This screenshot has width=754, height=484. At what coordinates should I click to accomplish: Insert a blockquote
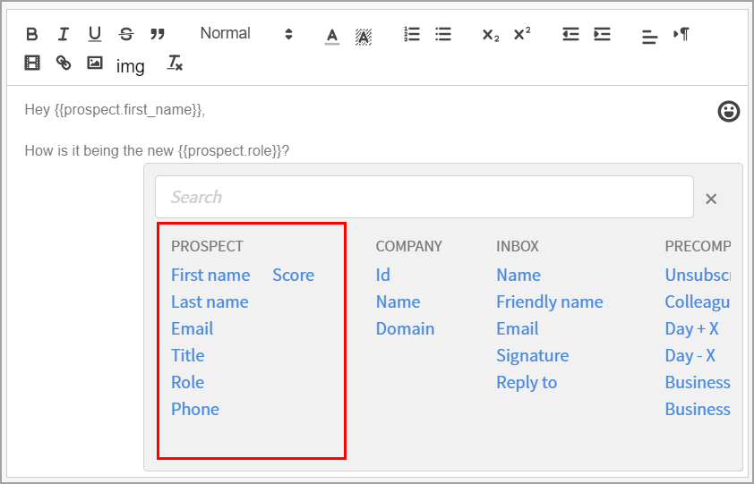[158, 35]
